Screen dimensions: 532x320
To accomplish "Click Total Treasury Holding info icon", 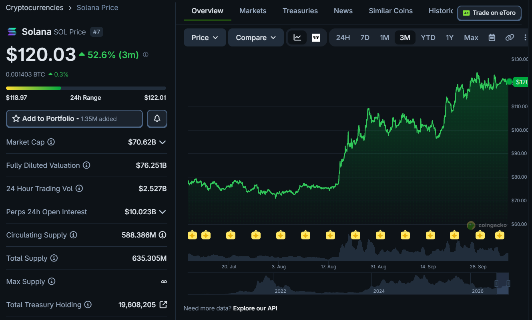I will pyautogui.click(x=88, y=305).
